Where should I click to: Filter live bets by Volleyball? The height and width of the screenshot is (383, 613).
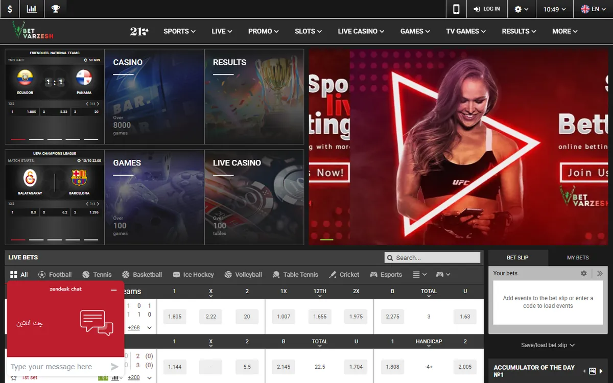click(243, 274)
